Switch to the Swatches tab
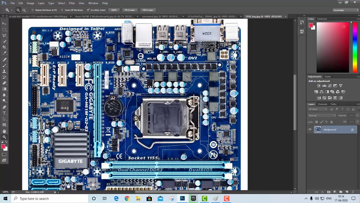This screenshot has height=203, width=360. pos(322,19)
